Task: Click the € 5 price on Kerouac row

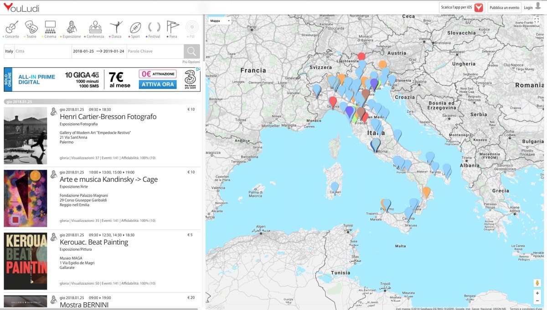Action: click(190, 235)
